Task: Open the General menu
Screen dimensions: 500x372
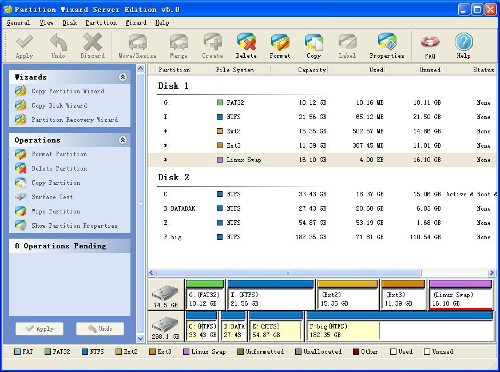Action: click(18, 23)
